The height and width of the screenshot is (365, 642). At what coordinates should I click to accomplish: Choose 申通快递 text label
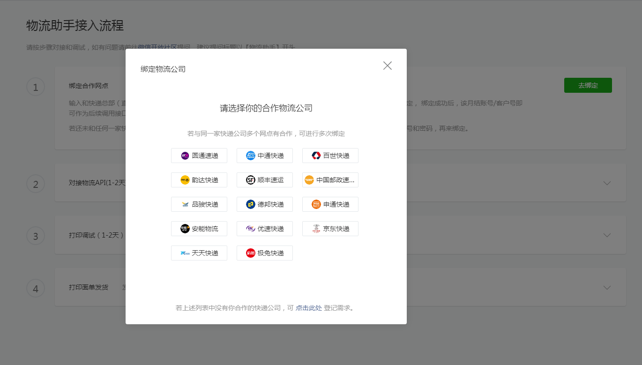(x=336, y=204)
